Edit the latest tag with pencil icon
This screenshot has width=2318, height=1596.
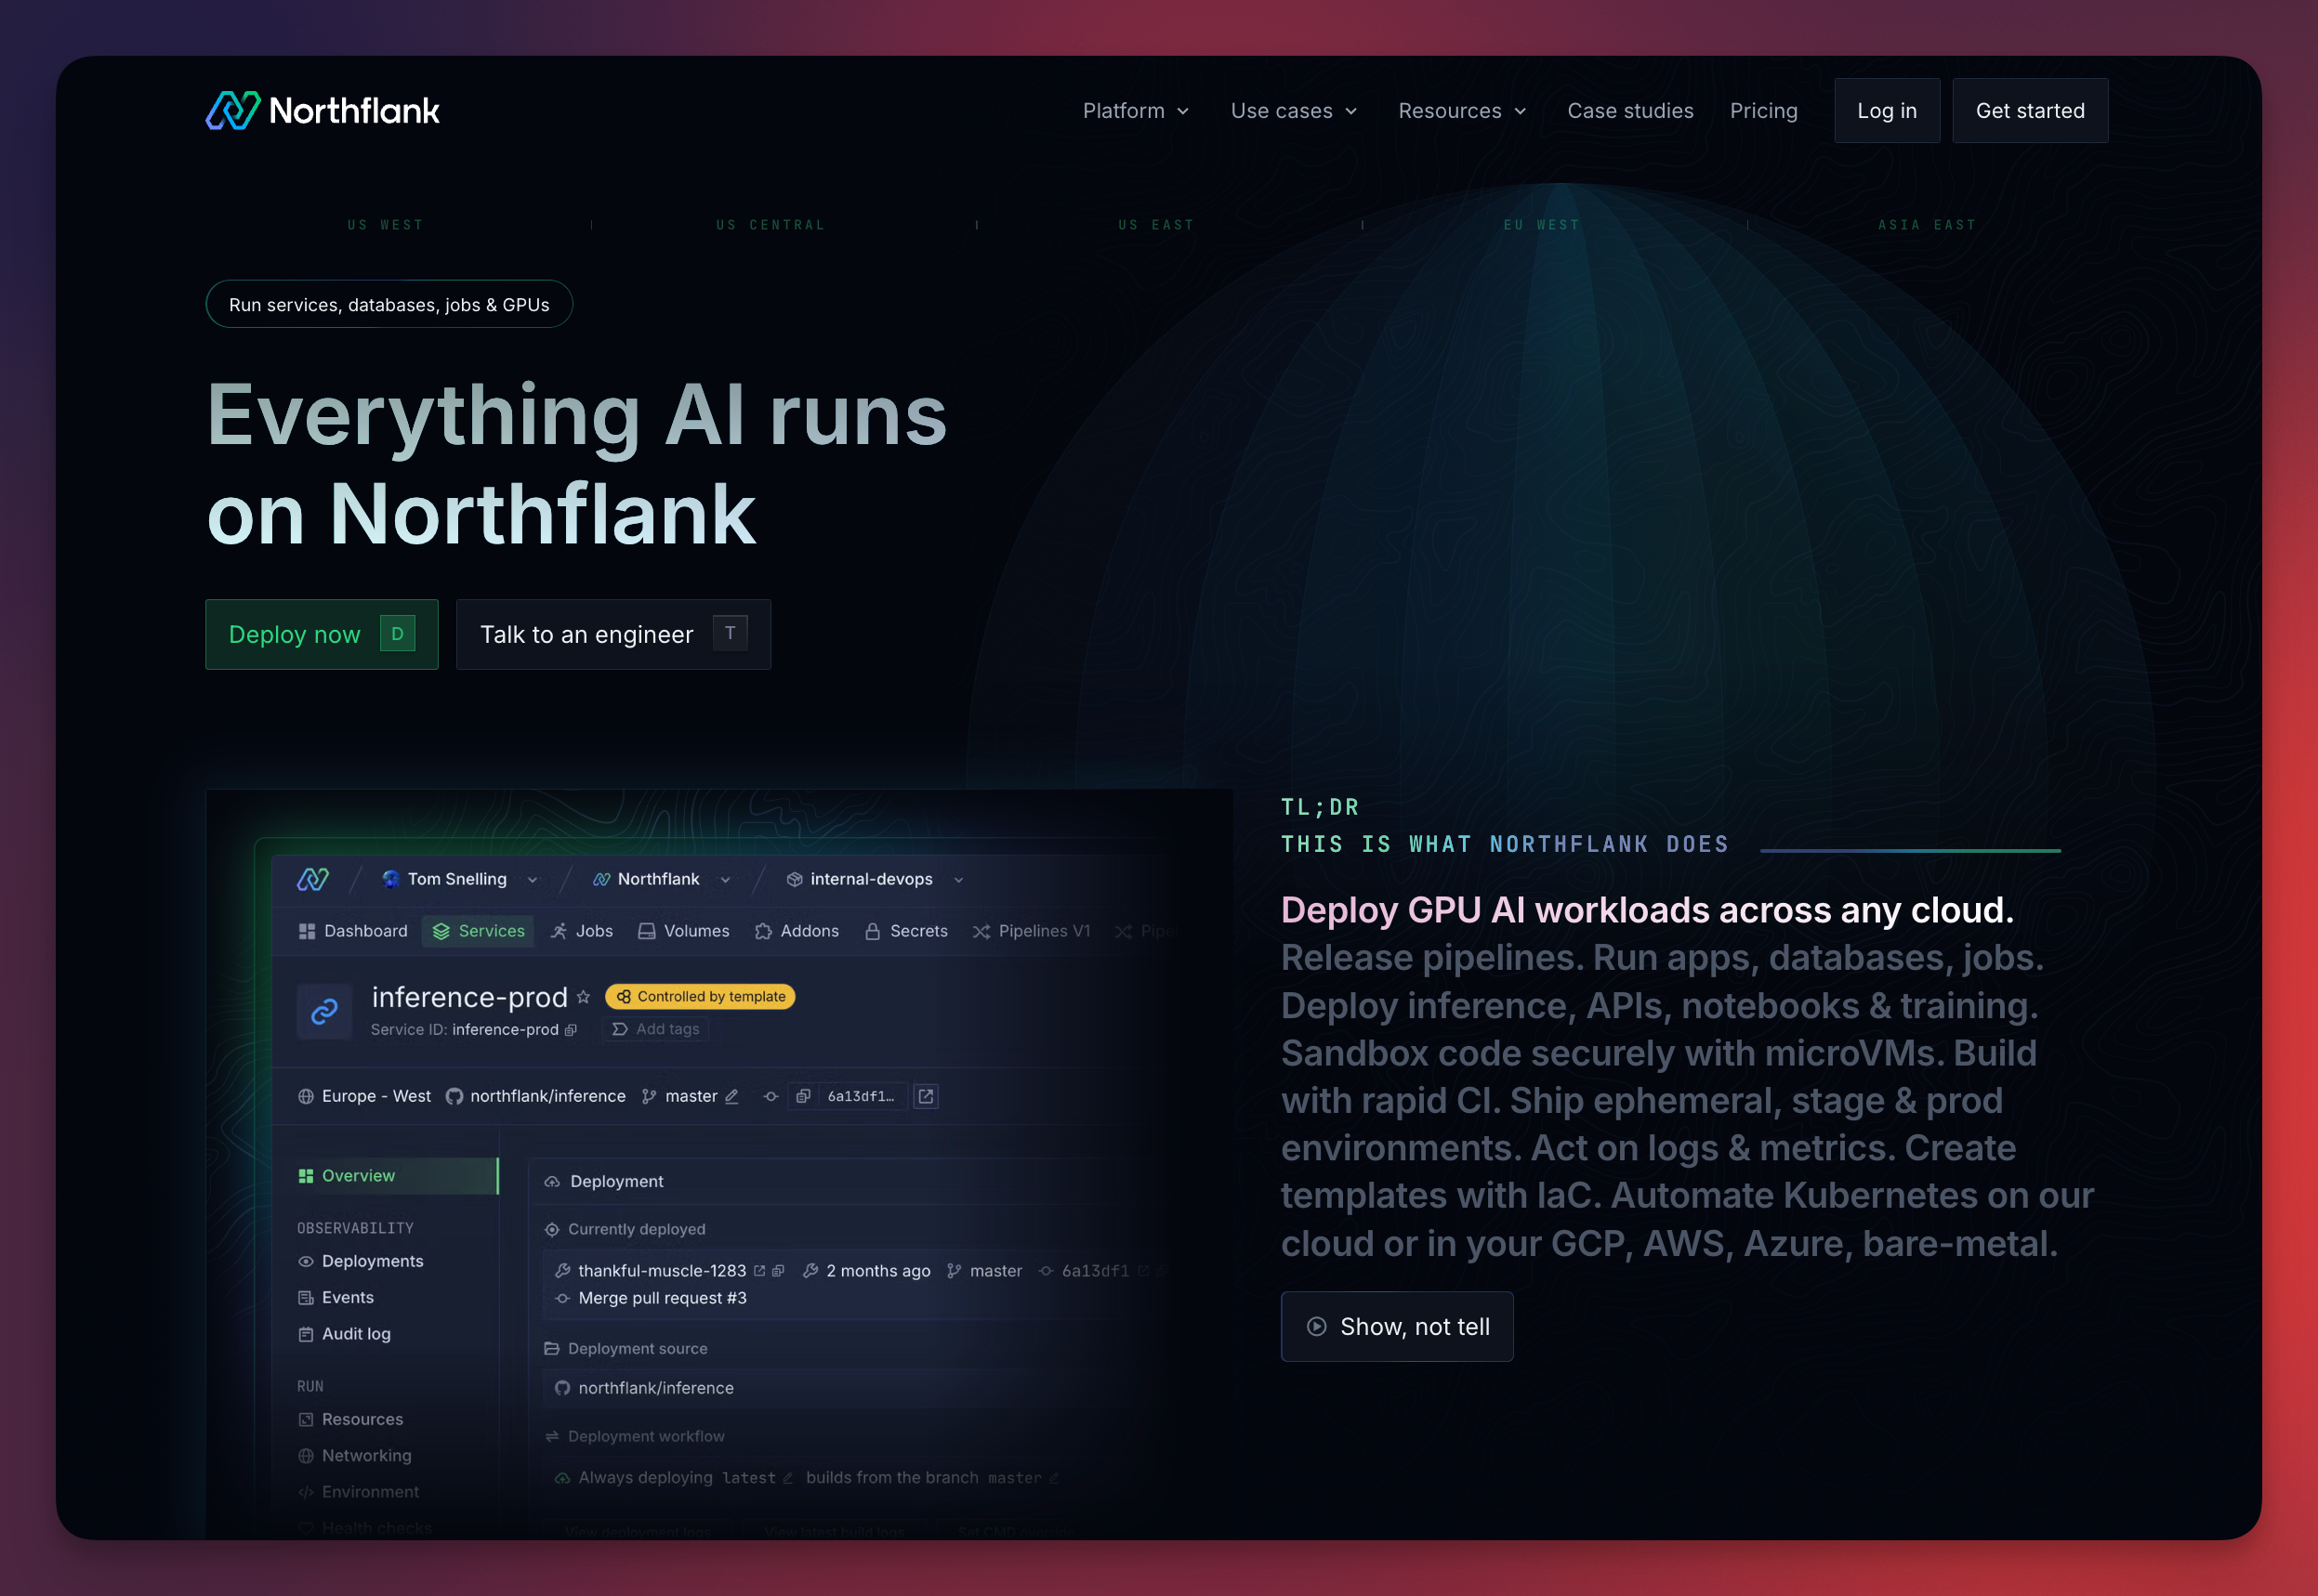[x=787, y=1478]
